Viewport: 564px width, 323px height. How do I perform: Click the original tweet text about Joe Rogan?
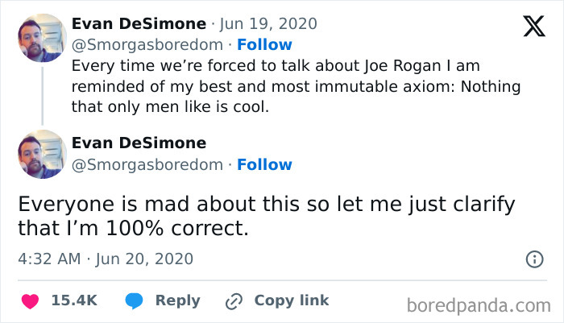[295, 86]
